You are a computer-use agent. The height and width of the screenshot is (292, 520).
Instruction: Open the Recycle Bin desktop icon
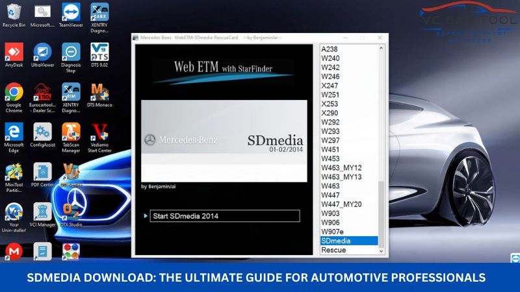coord(14,15)
